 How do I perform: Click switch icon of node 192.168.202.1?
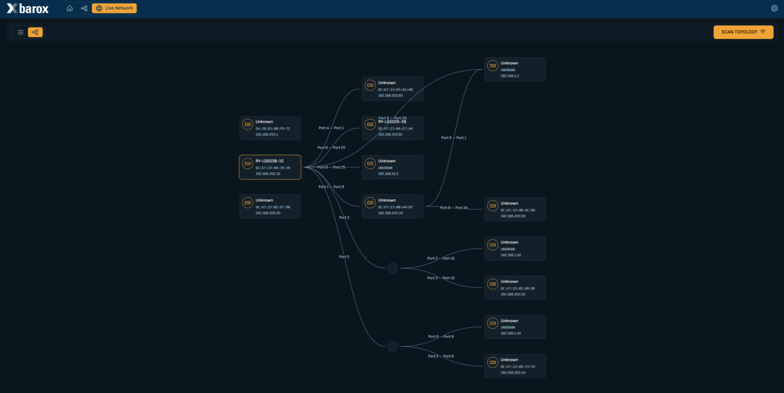(248, 124)
